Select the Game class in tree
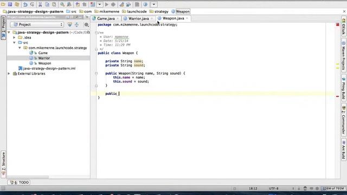This screenshot has width=347, height=195. coord(43,53)
